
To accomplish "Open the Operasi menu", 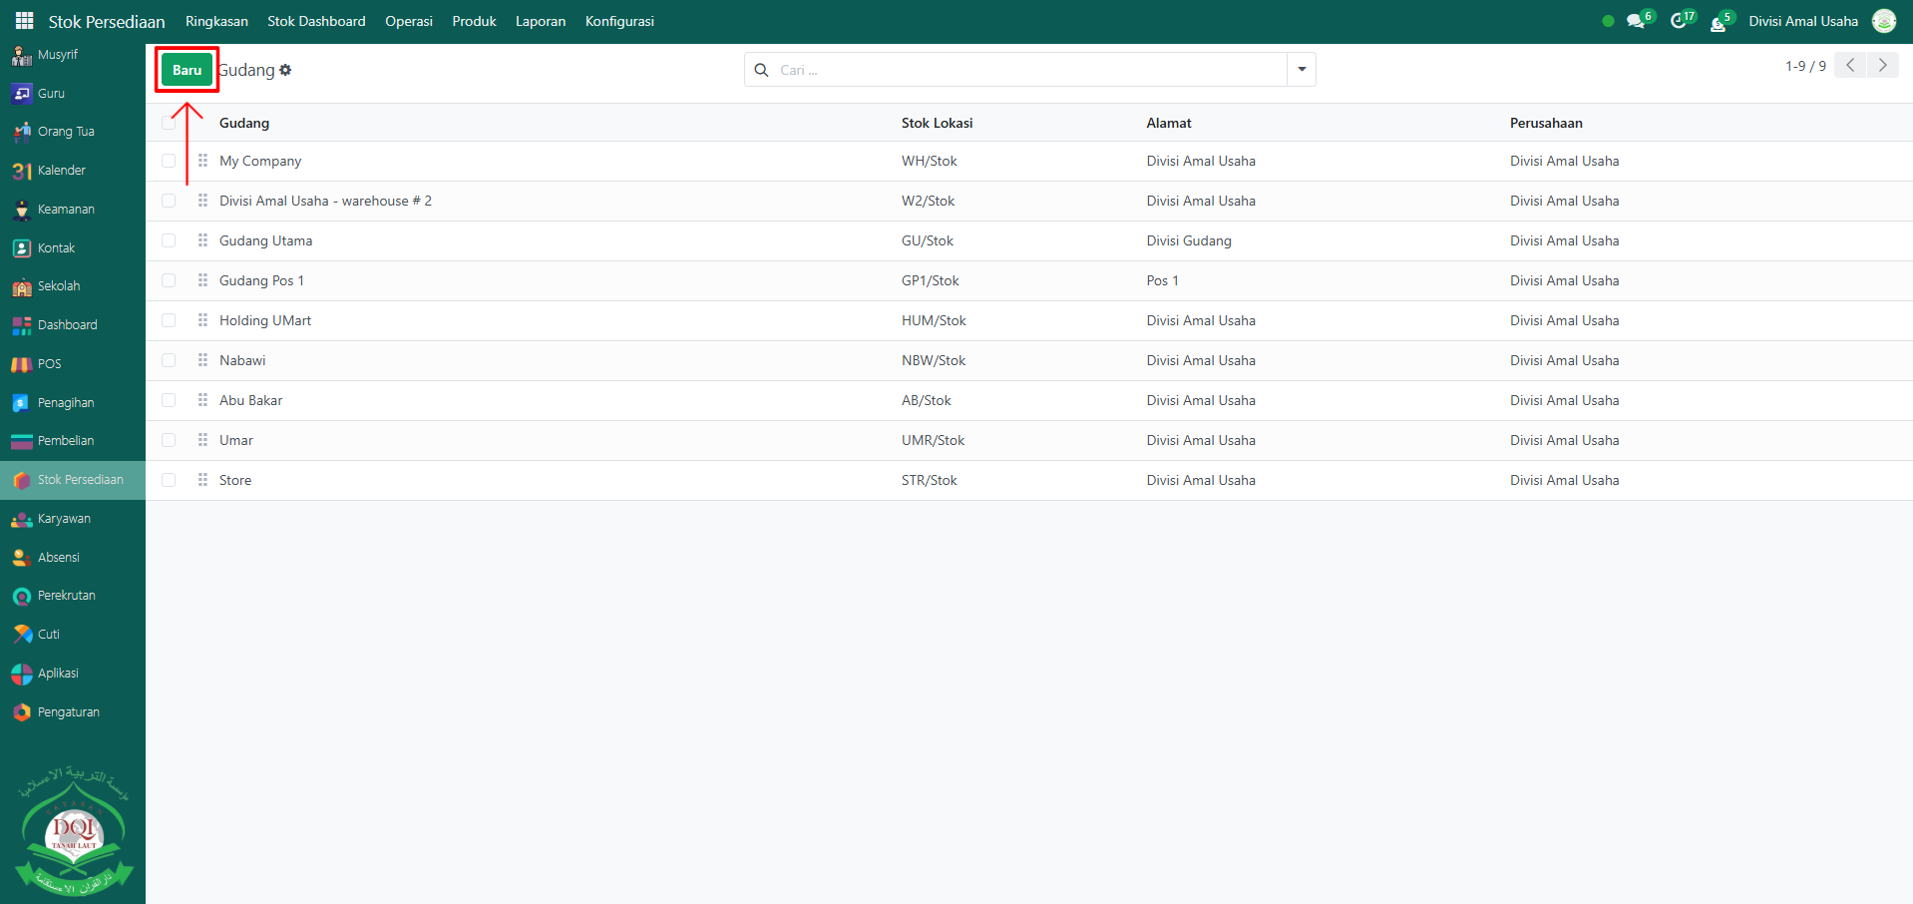I will click(x=409, y=21).
